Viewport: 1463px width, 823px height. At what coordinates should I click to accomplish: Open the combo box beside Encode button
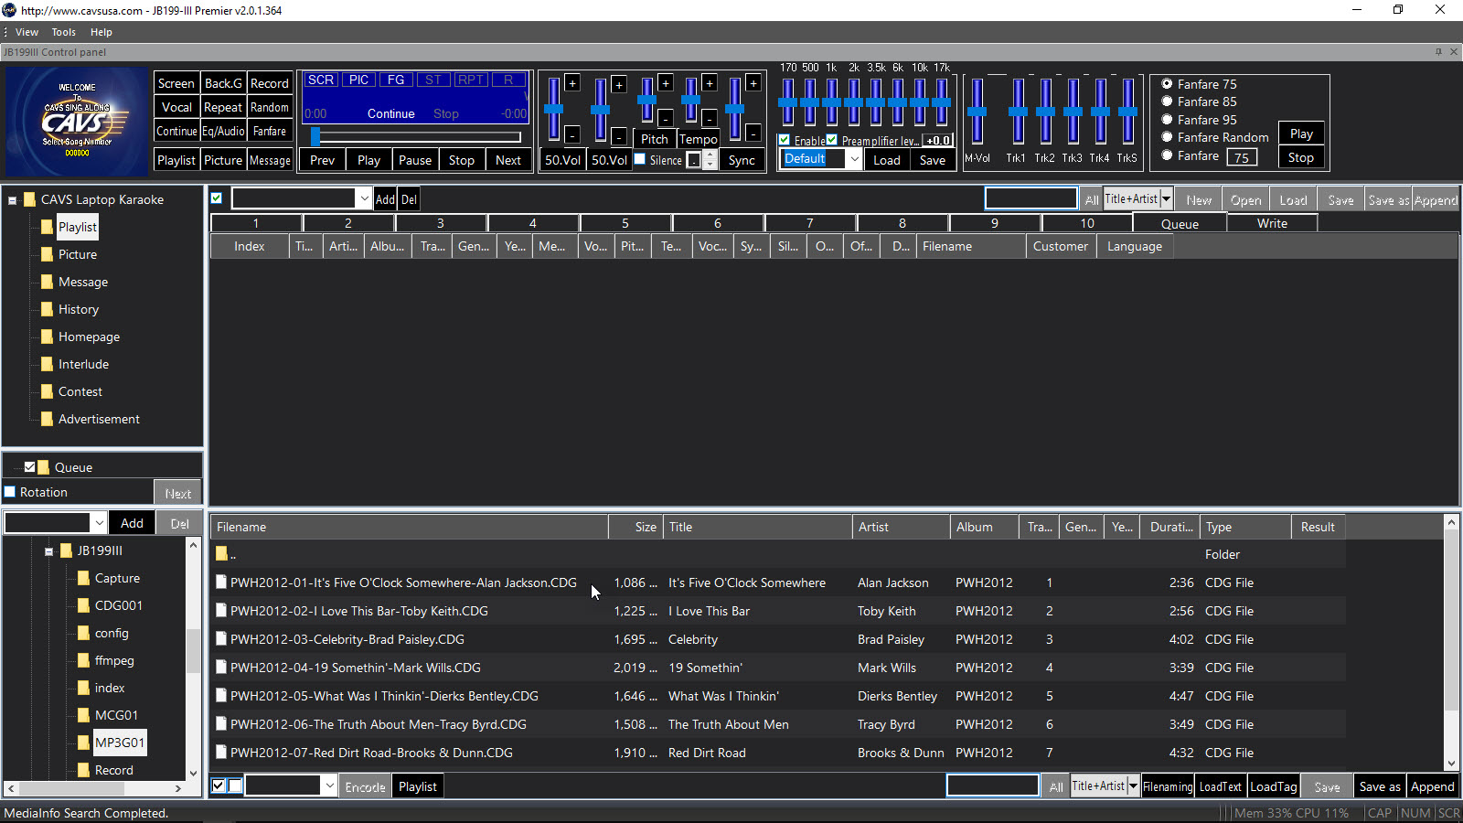(329, 786)
